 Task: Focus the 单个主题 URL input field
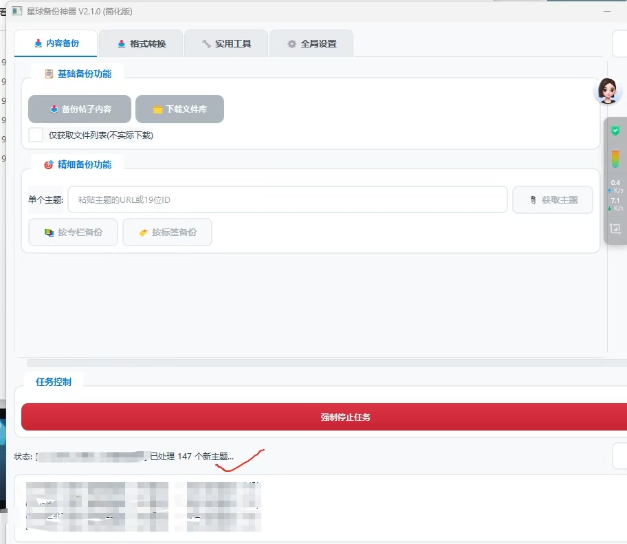(287, 199)
